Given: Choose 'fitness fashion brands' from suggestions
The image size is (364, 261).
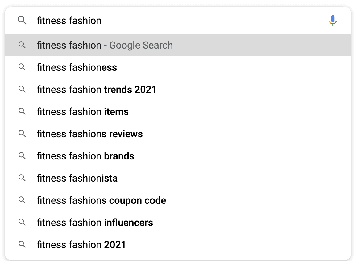Looking at the screenshot, I should coord(85,156).
